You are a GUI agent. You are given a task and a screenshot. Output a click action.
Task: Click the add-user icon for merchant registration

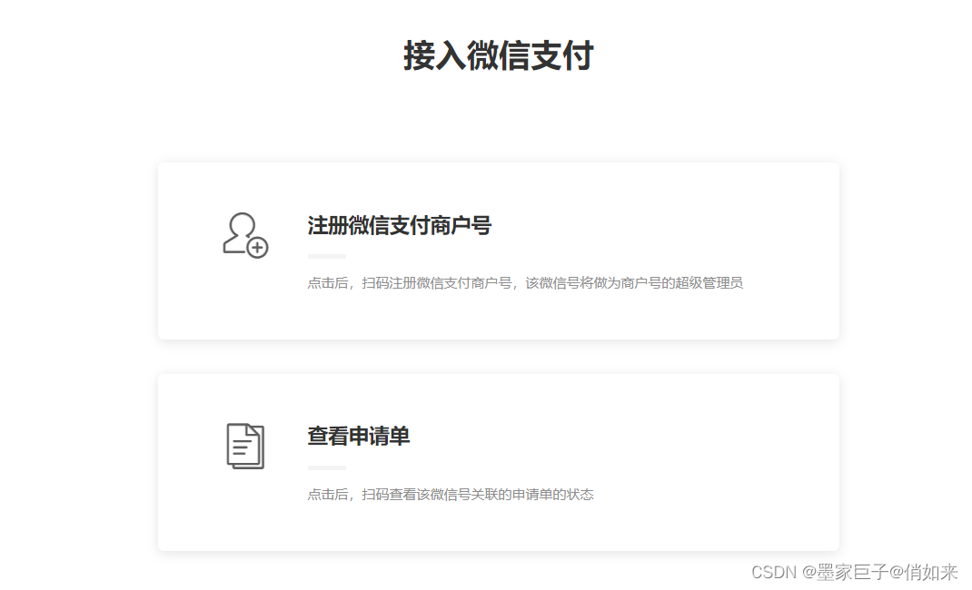point(245,235)
